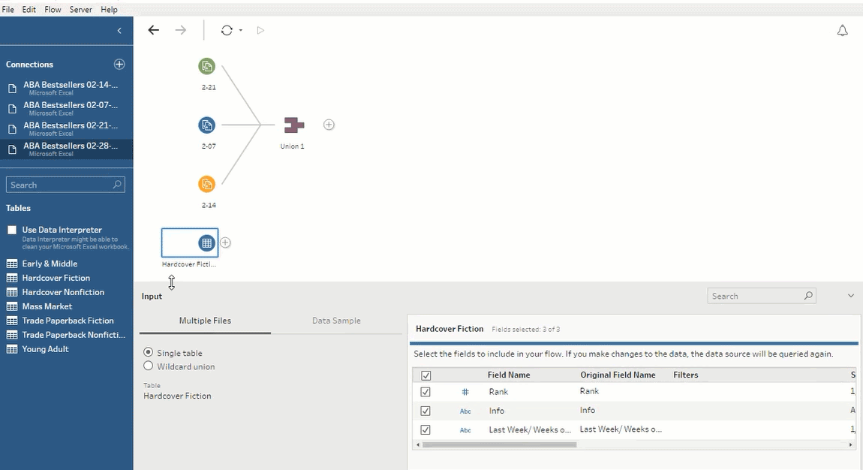Uncheck the Rank field checkbox
Screen dimensions: 863x470
(425, 392)
